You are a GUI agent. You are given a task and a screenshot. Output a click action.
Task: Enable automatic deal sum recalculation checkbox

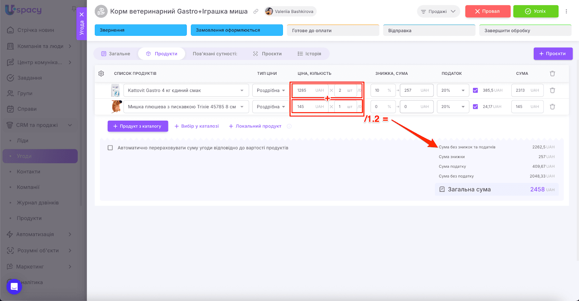[x=110, y=148]
